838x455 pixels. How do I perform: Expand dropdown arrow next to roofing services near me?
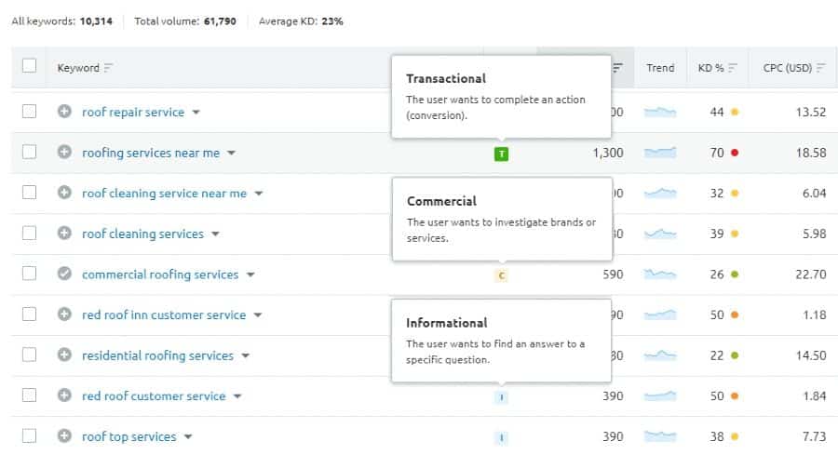pyautogui.click(x=232, y=153)
